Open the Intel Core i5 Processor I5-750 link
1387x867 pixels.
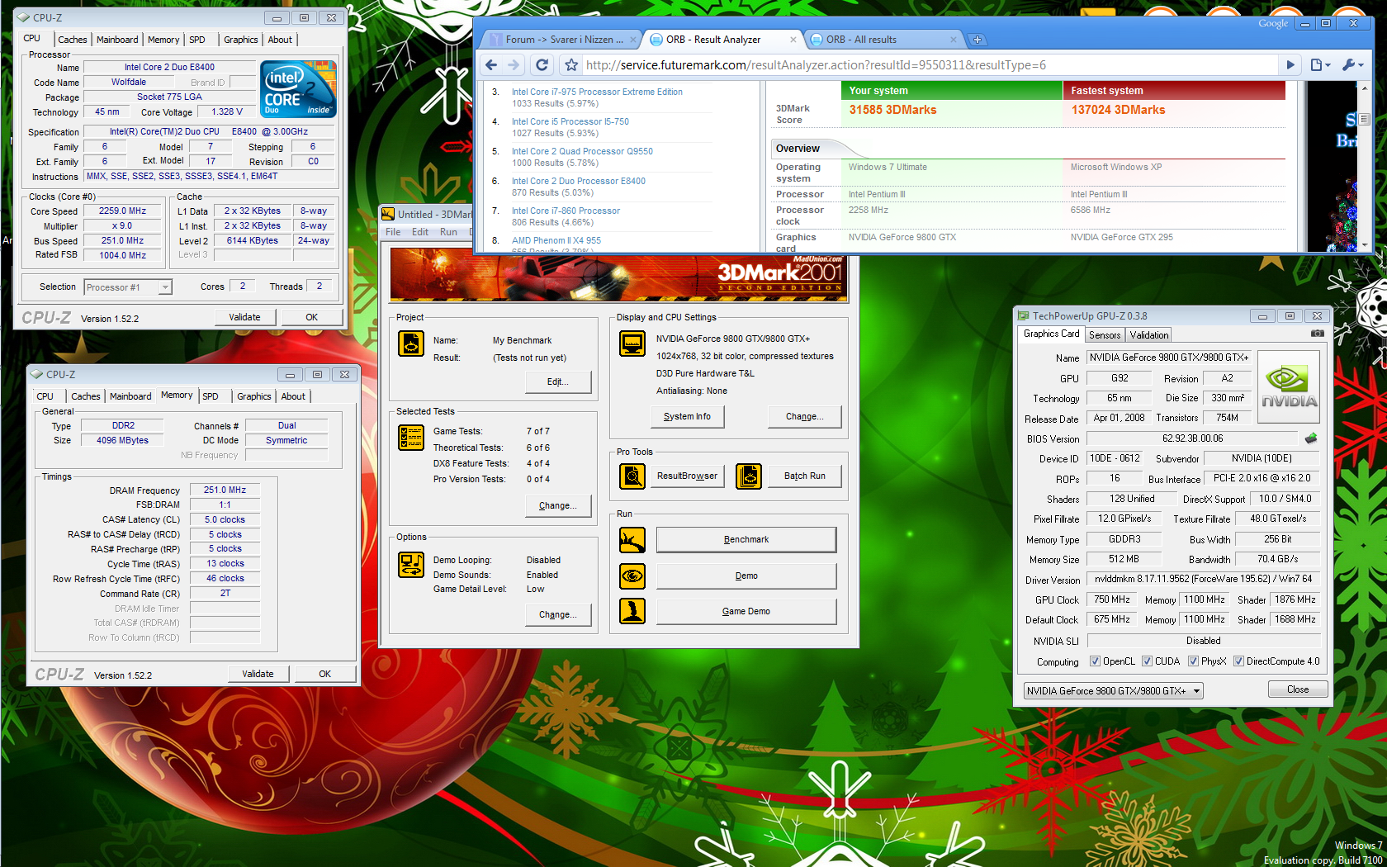point(570,121)
